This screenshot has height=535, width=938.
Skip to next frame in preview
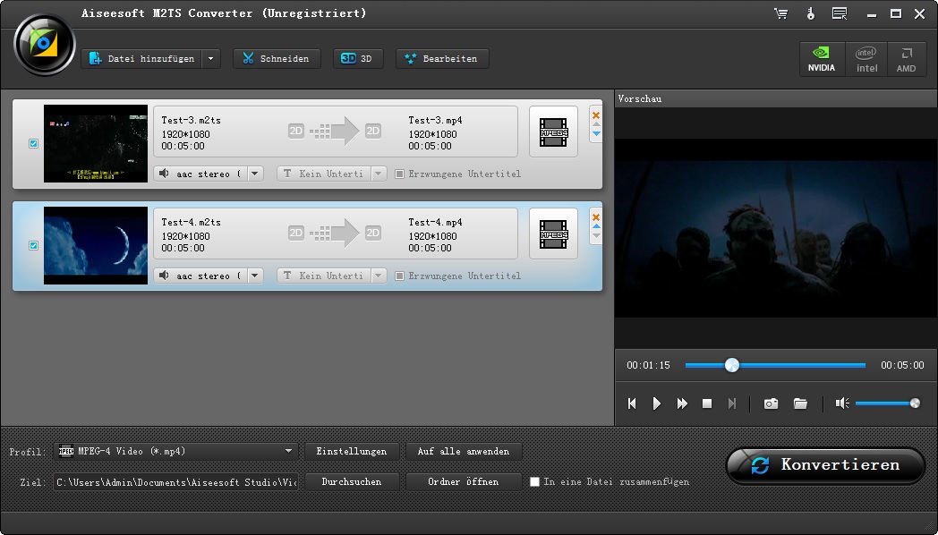[731, 403]
